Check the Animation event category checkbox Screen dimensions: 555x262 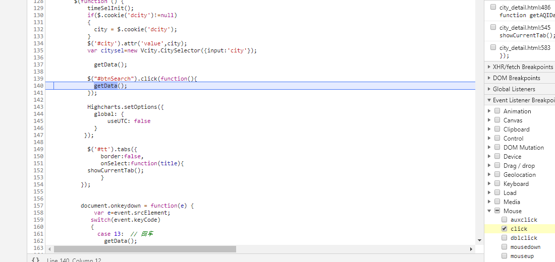497,111
